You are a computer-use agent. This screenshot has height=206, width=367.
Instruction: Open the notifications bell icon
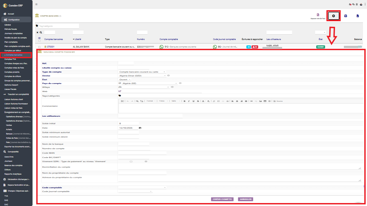click(350, 4)
